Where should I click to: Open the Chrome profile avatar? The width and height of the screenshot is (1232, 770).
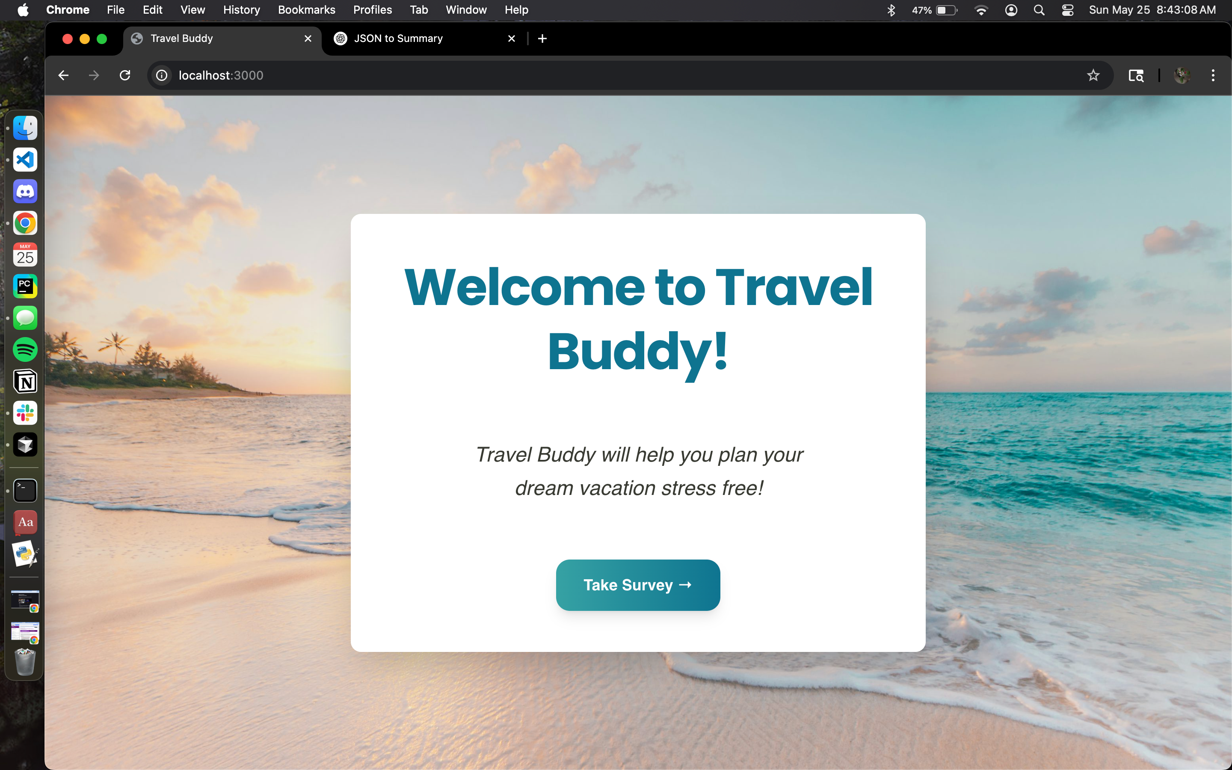1182,75
